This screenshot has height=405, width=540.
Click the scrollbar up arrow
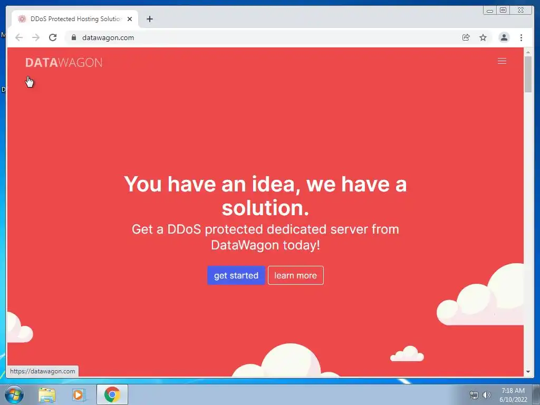[528, 52]
